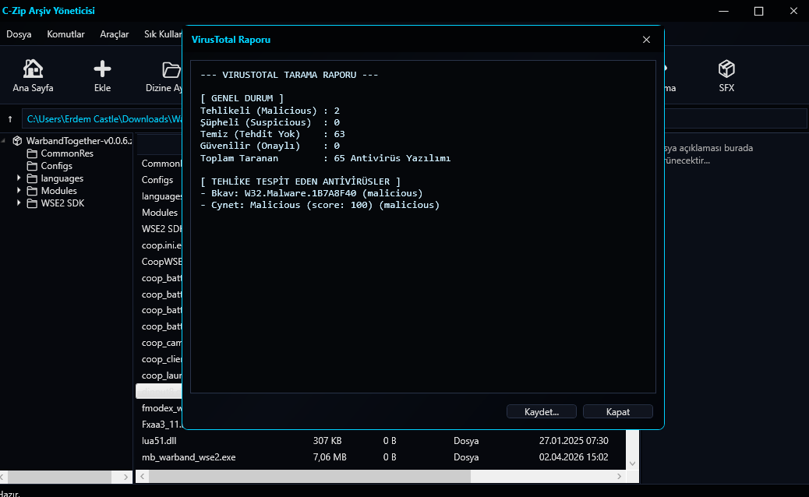Click the date 02.04.2026 15:02
The width and height of the screenshot is (809, 497).
(x=574, y=457)
